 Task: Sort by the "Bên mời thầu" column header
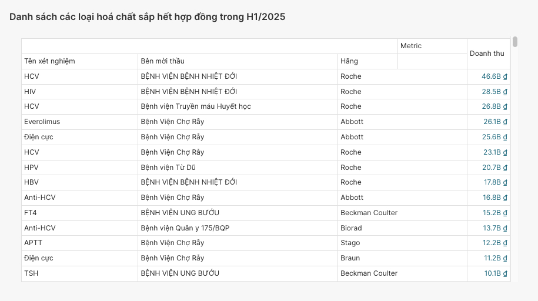[162, 61]
